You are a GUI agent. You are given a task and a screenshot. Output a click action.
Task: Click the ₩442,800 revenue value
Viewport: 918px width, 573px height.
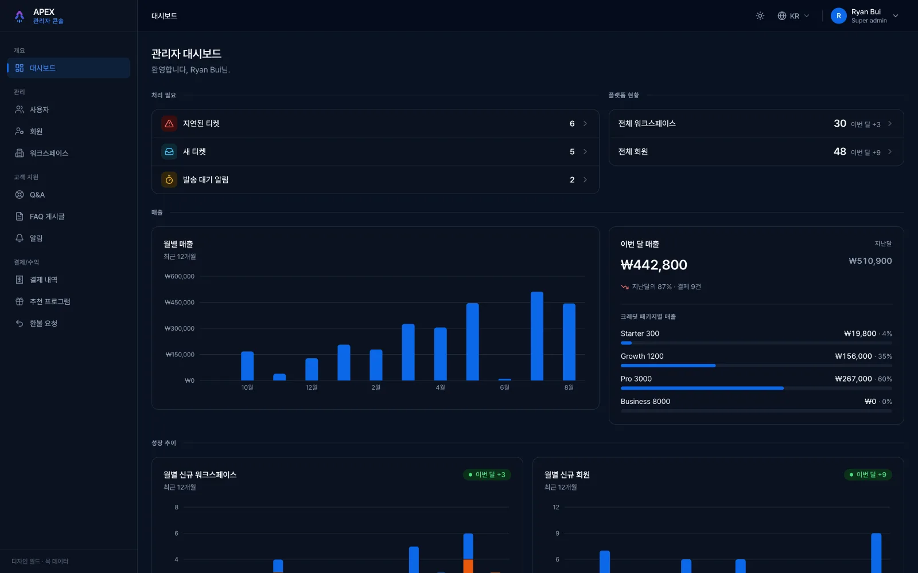pos(654,265)
